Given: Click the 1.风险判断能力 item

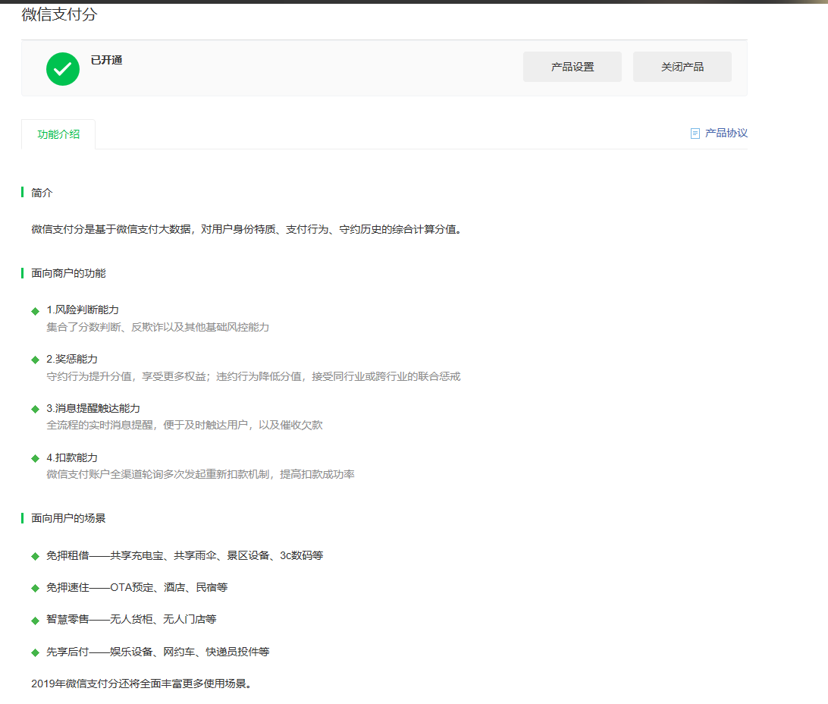Looking at the screenshot, I should (83, 310).
